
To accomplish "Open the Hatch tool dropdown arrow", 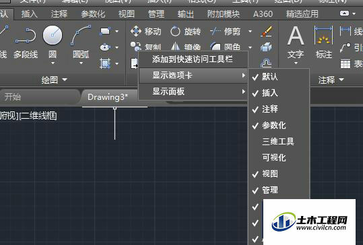I will [117, 63].
